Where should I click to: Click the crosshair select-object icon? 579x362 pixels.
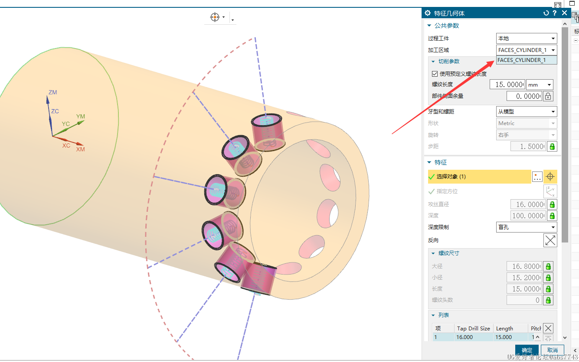(x=550, y=177)
